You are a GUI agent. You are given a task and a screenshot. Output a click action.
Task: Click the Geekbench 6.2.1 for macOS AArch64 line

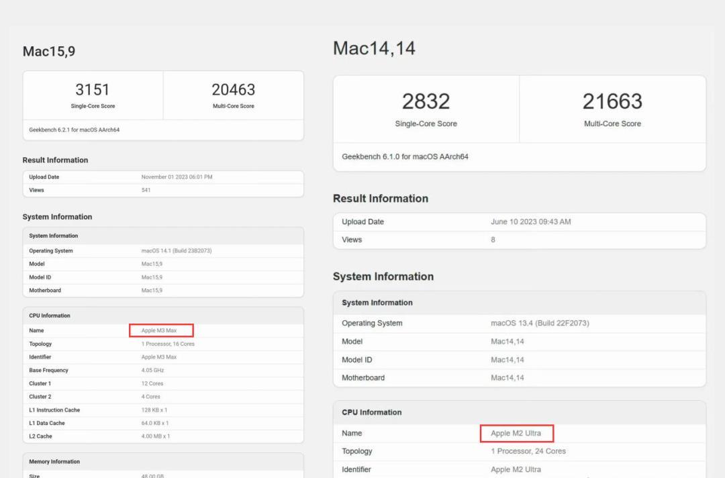point(74,130)
